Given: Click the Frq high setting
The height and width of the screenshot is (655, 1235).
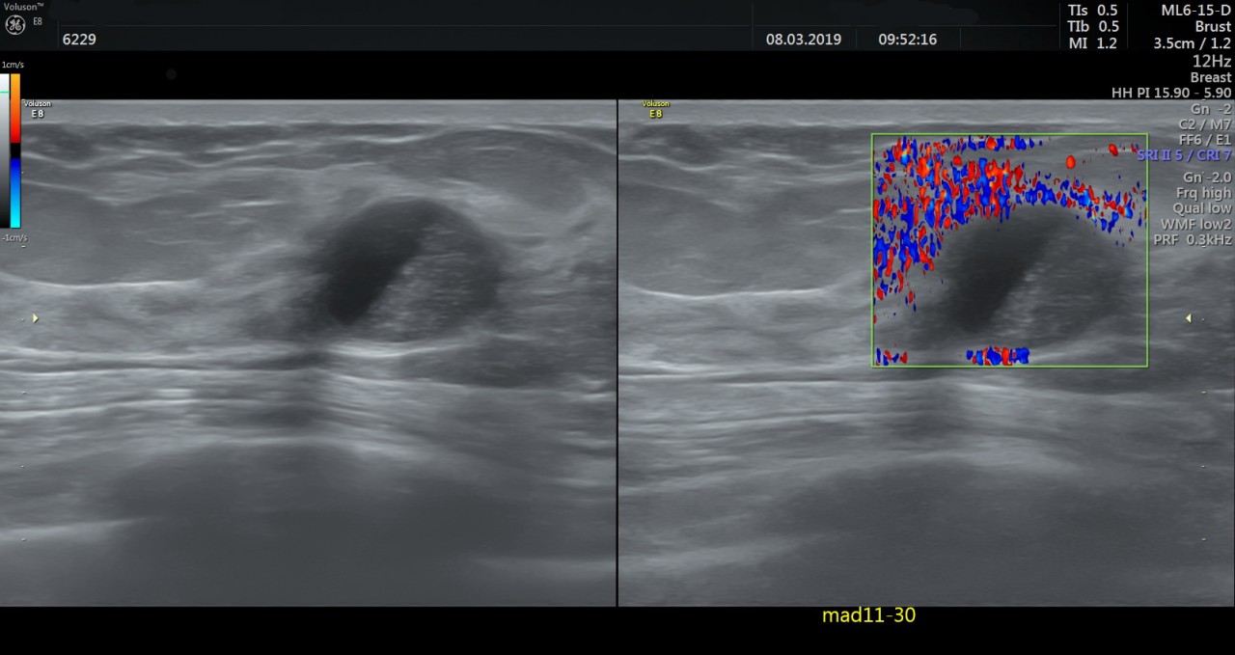Looking at the screenshot, I should 1203,193.
